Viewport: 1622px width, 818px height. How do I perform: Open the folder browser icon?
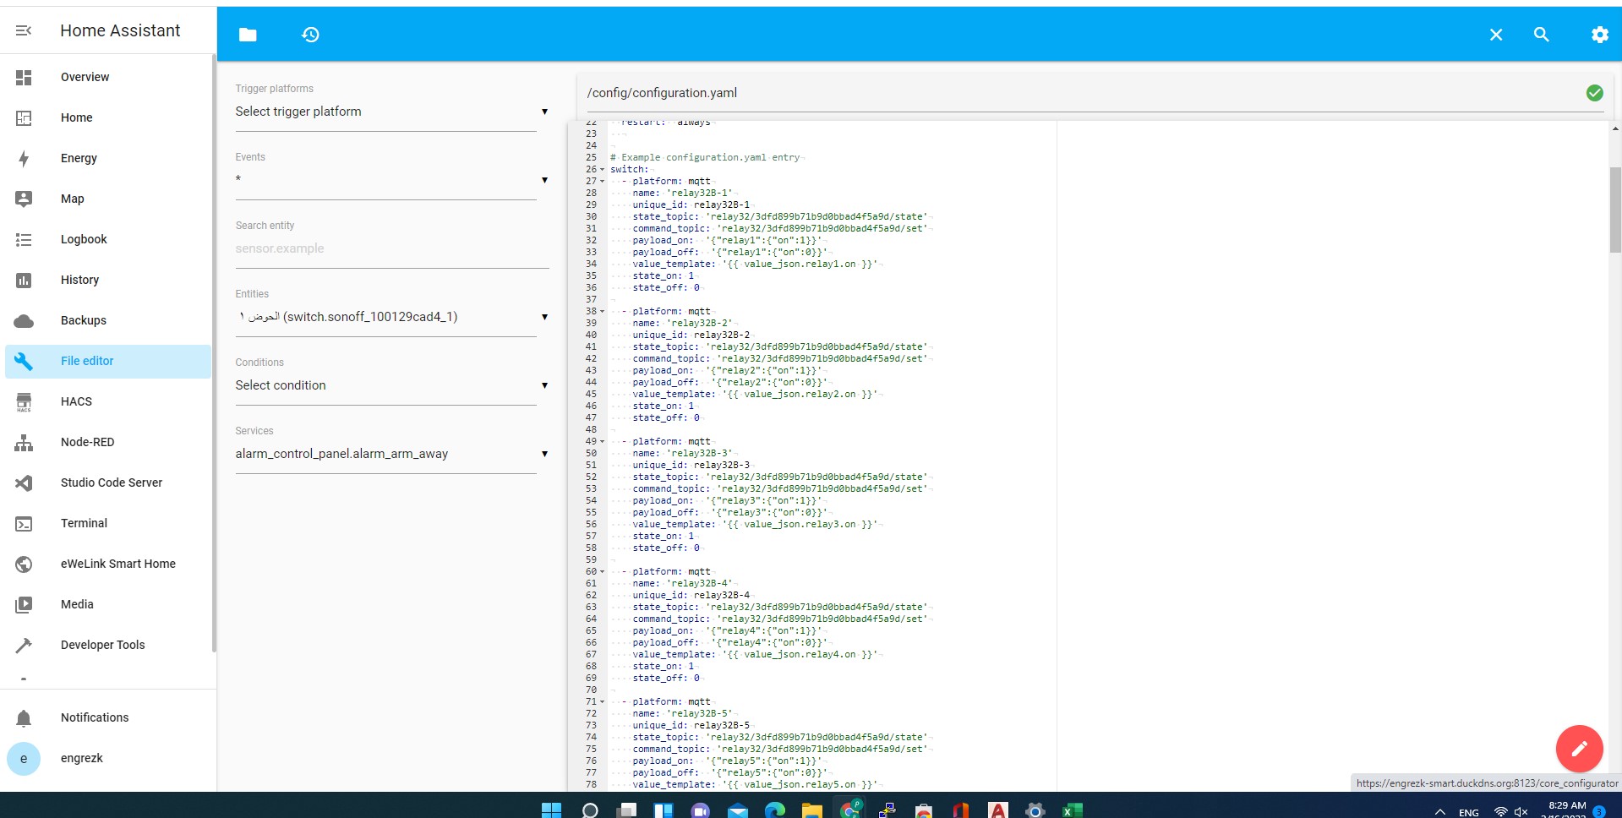[x=248, y=35]
